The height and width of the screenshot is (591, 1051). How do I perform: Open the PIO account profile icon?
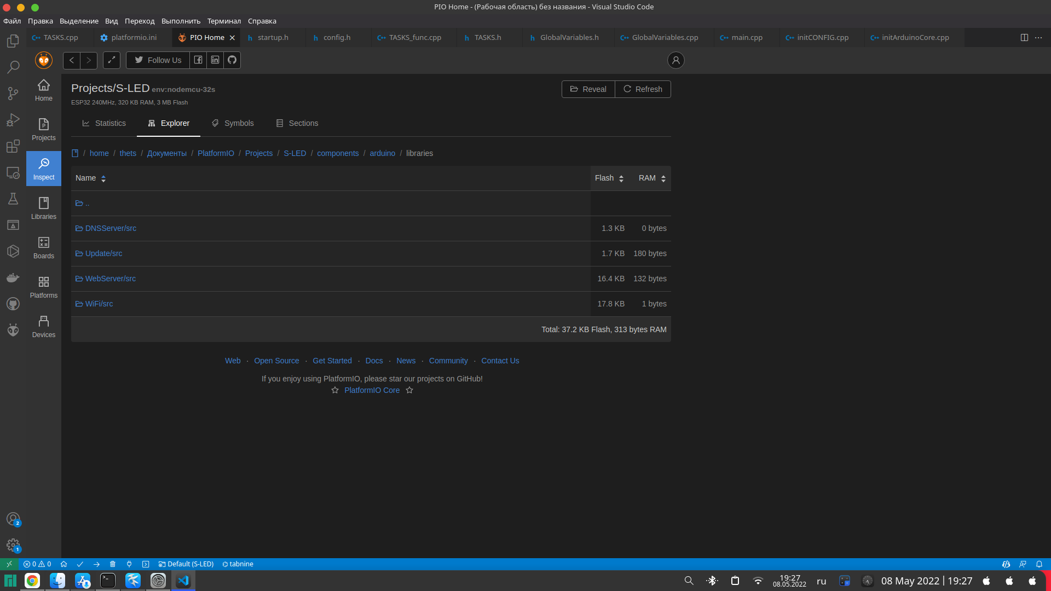pos(676,60)
